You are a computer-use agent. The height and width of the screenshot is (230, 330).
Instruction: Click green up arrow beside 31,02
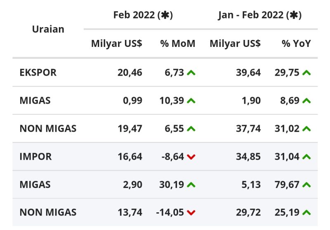(x=306, y=129)
